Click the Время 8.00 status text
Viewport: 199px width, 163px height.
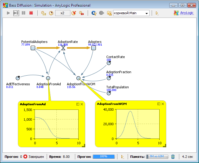click(x=59, y=157)
